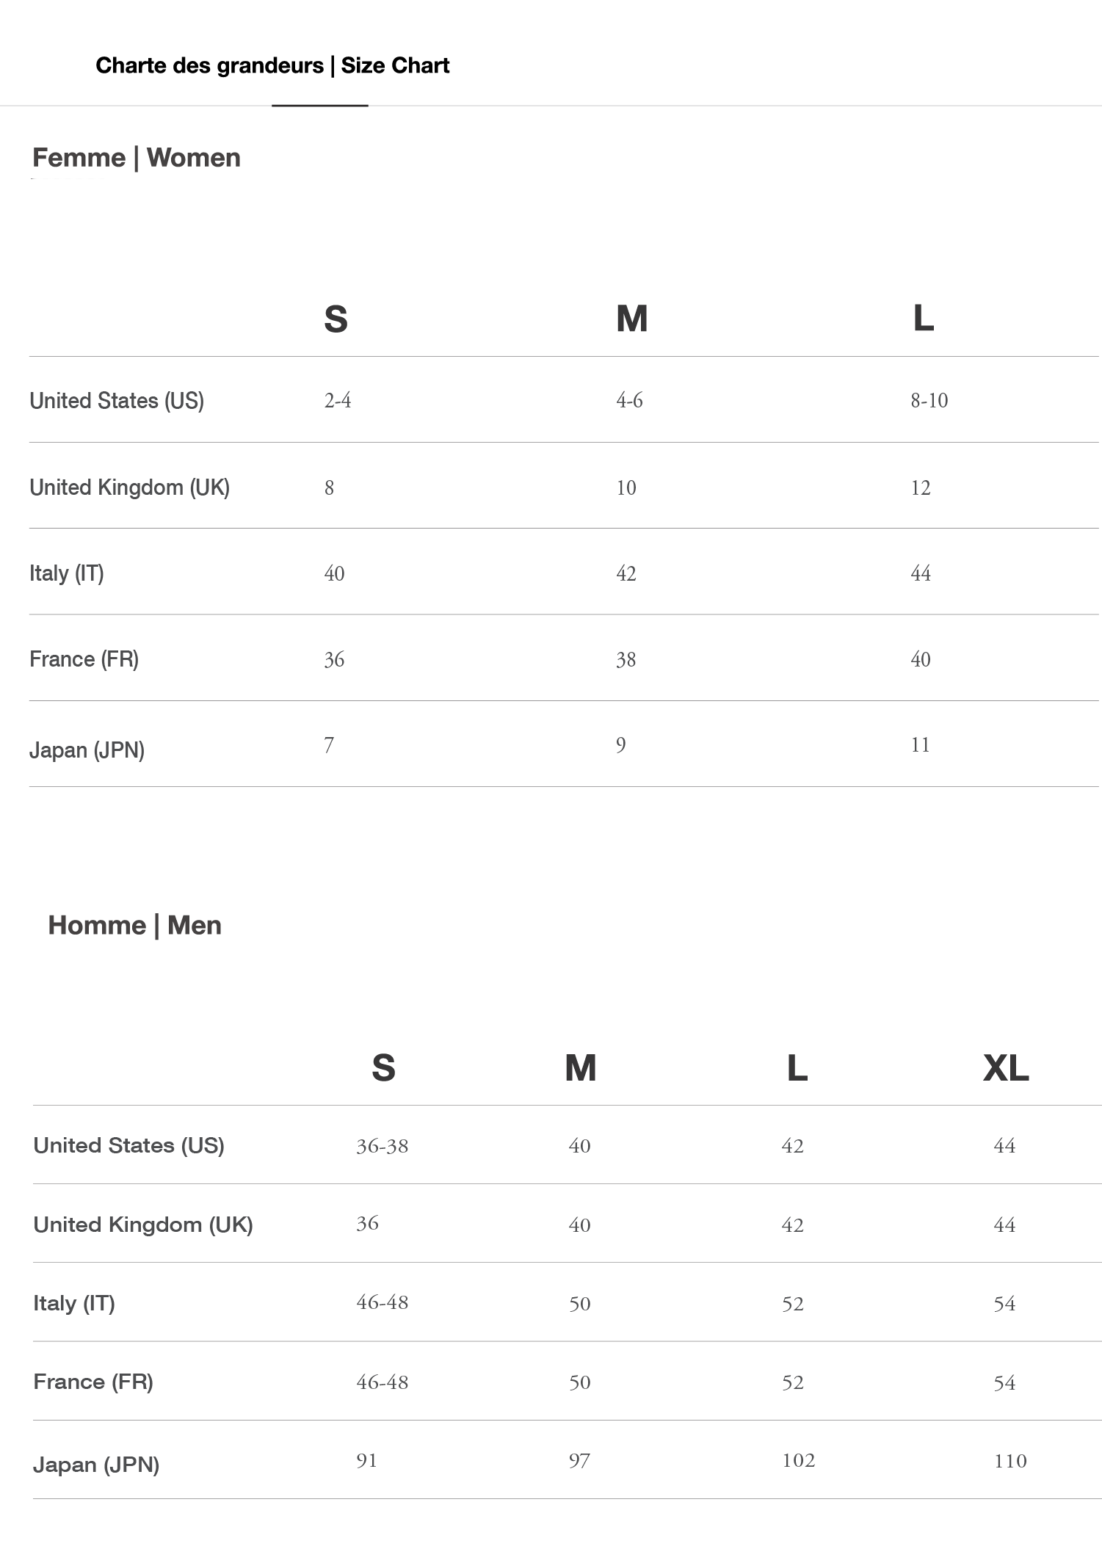Select the M column header in the Women table

pyautogui.click(x=631, y=319)
